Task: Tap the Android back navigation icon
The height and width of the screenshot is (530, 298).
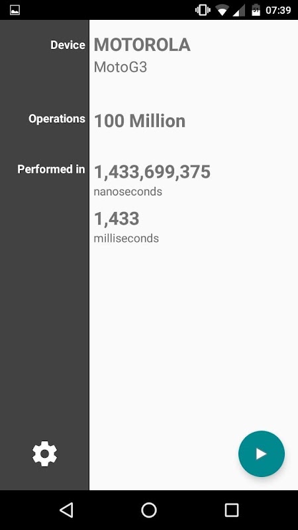Action: click(x=66, y=509)
